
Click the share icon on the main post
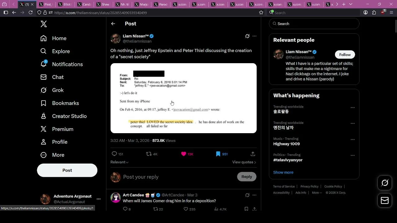253,154
